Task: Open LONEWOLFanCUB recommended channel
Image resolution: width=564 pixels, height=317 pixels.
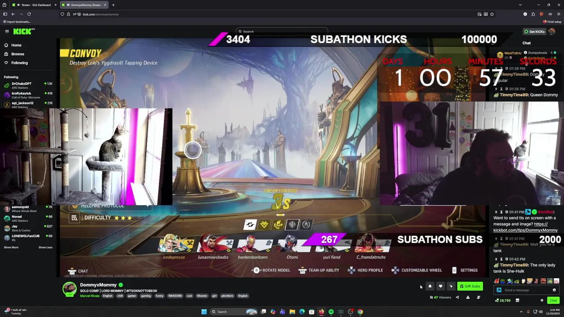Action: pos(28,237)
